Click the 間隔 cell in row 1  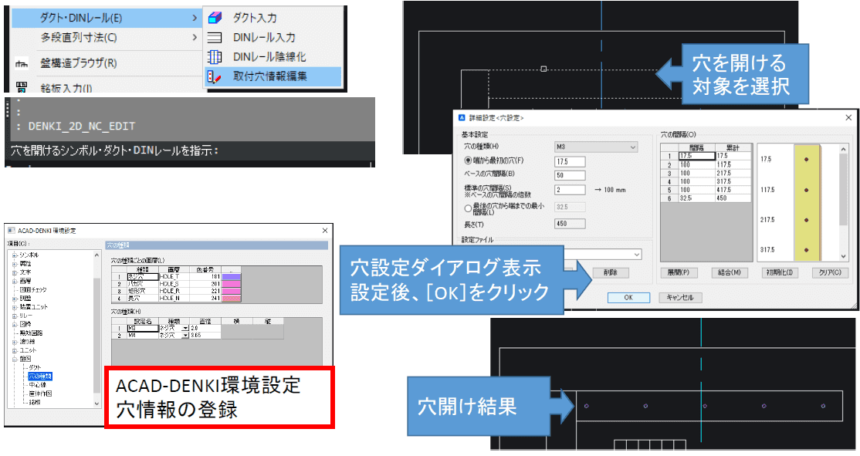[x=696, y=156]
